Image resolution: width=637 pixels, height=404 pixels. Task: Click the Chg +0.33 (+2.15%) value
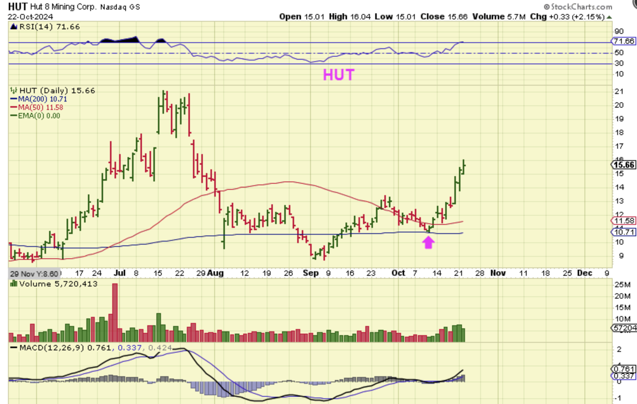tap(567, 17)
